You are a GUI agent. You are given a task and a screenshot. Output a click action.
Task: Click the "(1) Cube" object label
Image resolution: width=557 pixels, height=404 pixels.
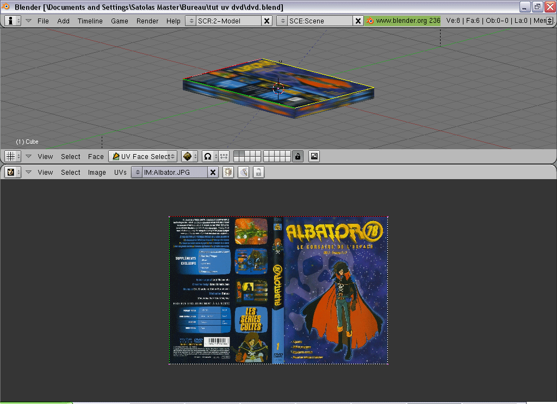27,142
